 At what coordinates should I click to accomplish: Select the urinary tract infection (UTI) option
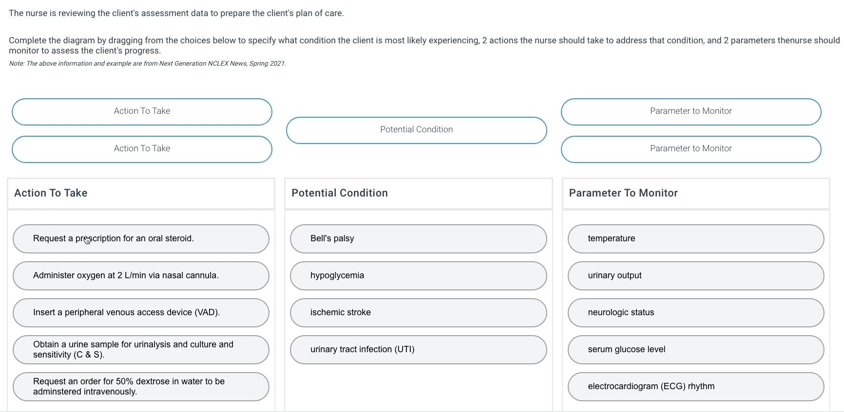tap(418, 349)
